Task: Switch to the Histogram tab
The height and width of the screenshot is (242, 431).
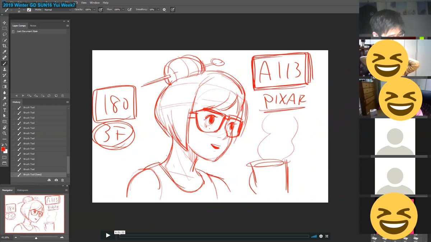Action: point(23,190)
